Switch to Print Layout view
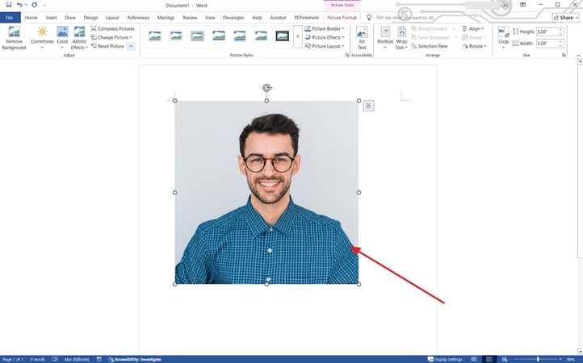Screen dimensions: 583x363 click(x=489, y=359)
